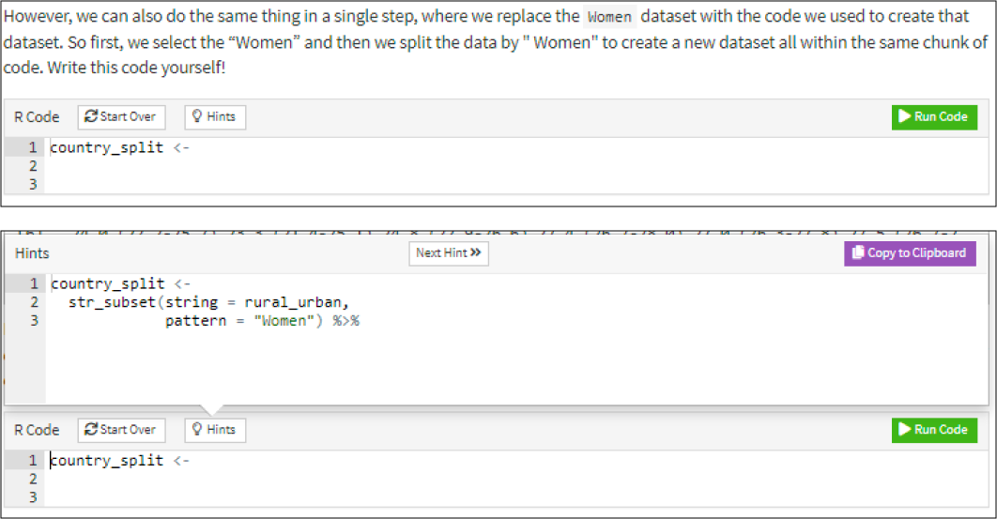Click Start Over in the bottom R Code panel
Screen dimensions: 997x519
[121, 429]
